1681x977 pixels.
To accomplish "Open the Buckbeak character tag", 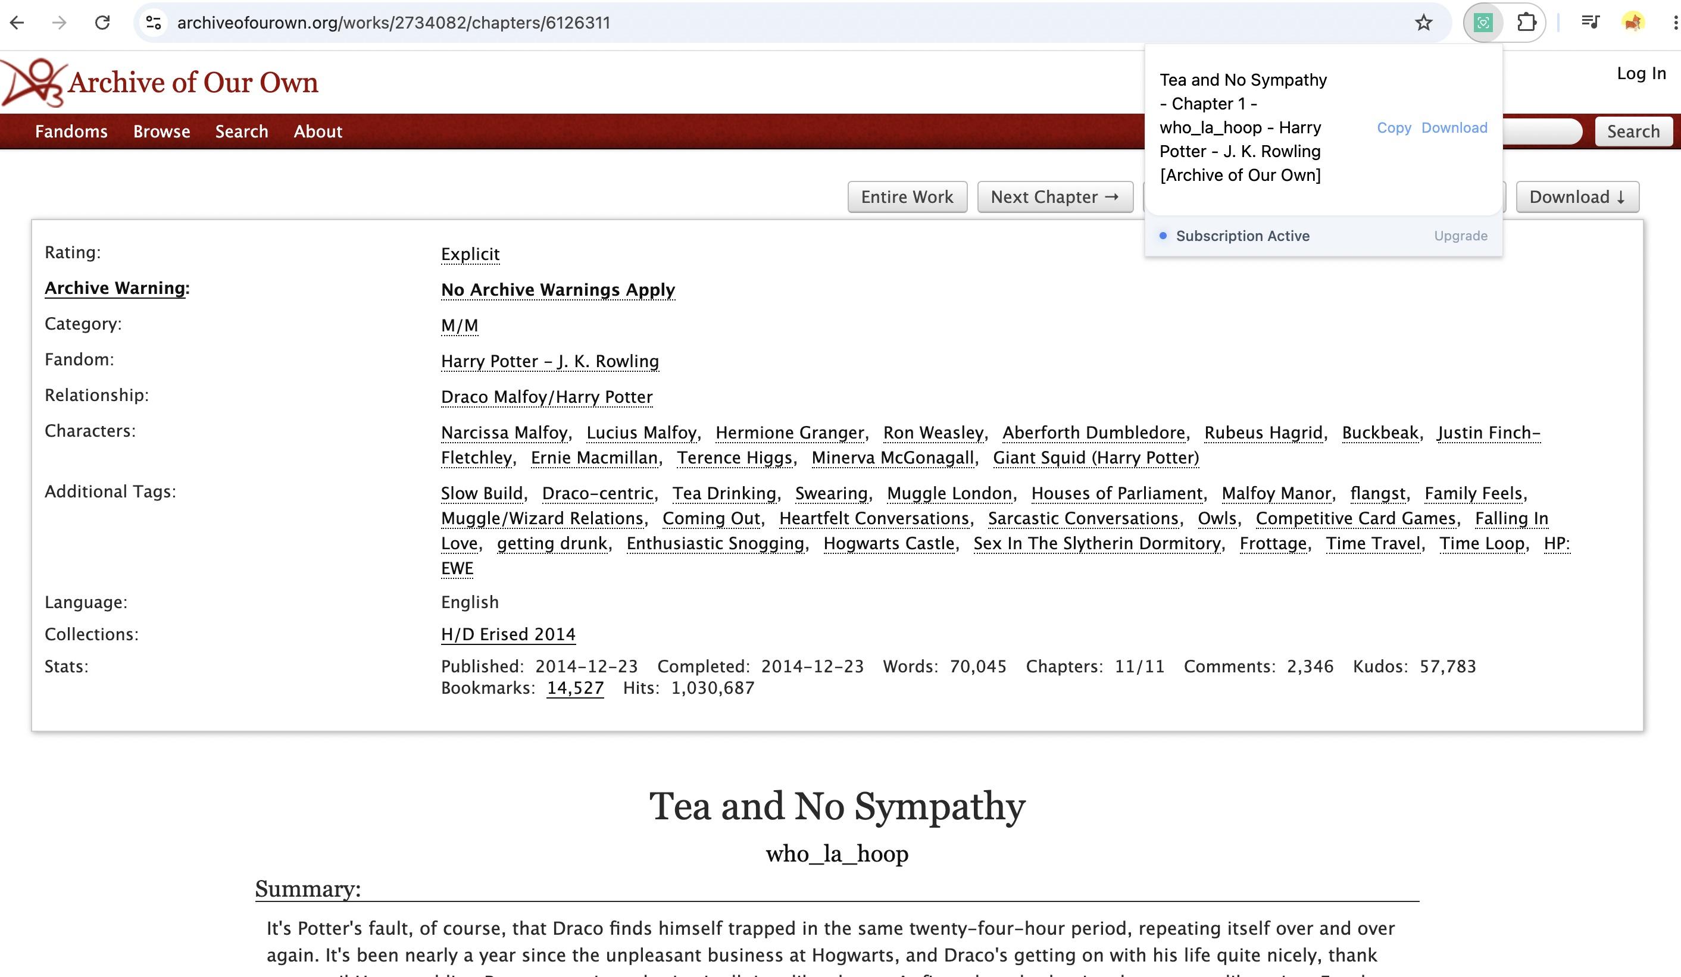I will tap(1380, 433).
